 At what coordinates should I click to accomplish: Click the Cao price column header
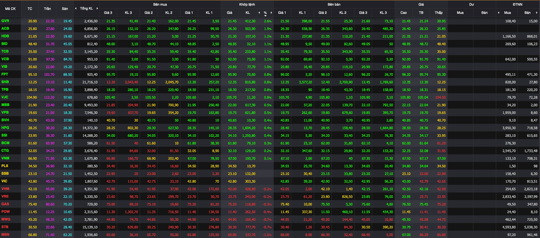(x=404, y=13)
